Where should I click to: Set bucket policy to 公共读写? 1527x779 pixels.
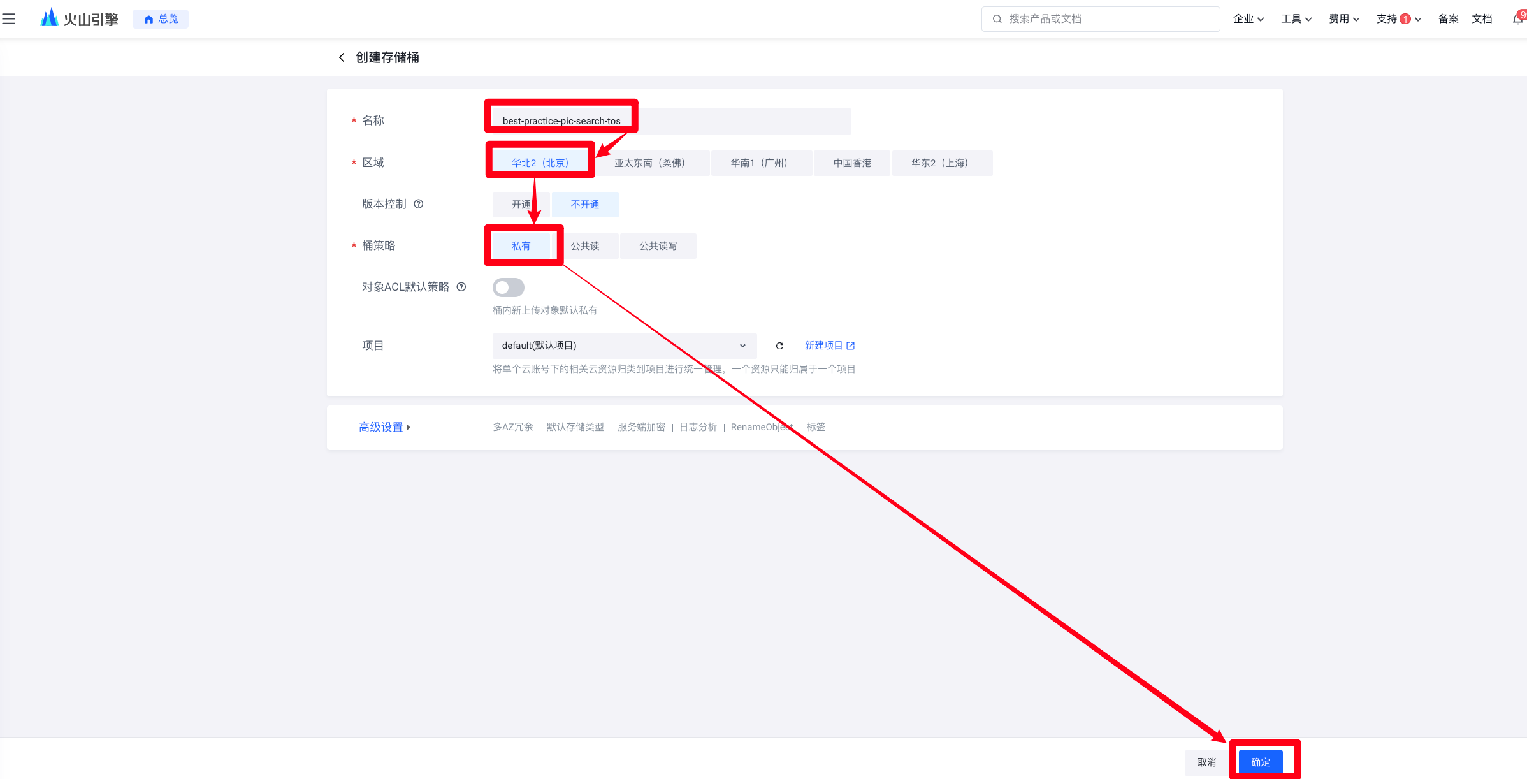pyautogui.click(x=658, y=246)
